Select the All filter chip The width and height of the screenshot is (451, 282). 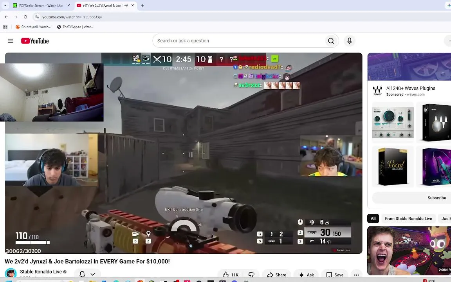pos(373,219)
